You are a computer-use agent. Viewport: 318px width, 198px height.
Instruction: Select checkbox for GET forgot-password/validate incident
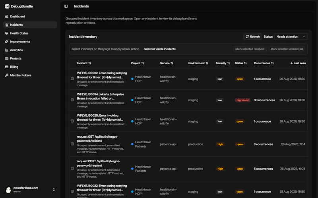click(x=72, y=144)
